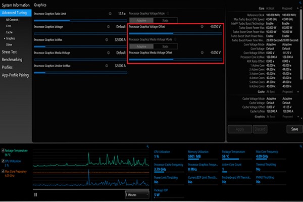Screen dimensions: 303x202
Task: Open wrench settings above the proposed values panel
Action: (x=300, y=3)
